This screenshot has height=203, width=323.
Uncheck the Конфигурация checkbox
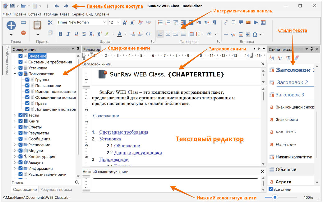pyautogui.click(x=21, y=157)
